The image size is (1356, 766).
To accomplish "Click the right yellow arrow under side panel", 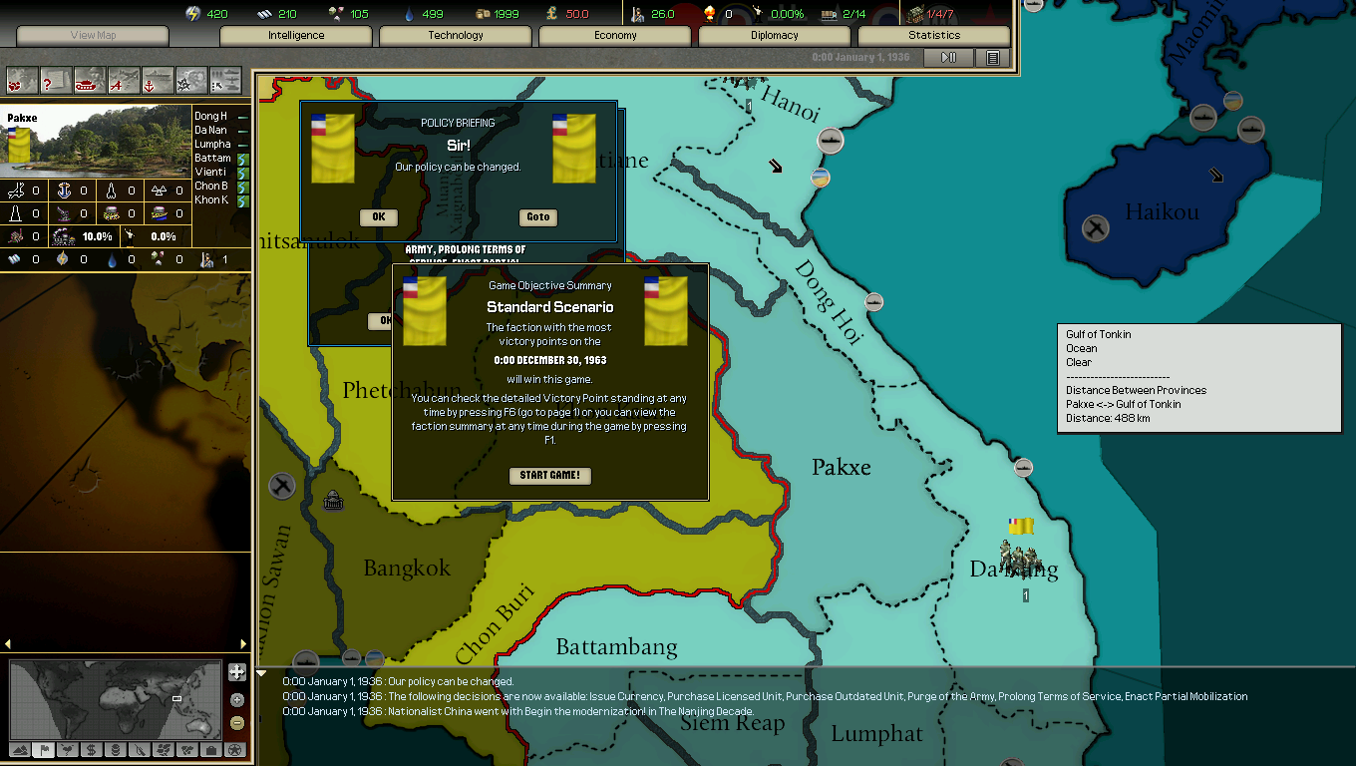I will point(243,644).
